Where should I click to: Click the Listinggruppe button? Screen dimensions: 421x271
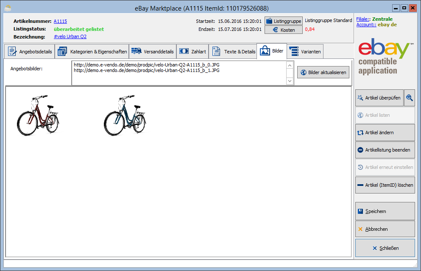(284, 21)
